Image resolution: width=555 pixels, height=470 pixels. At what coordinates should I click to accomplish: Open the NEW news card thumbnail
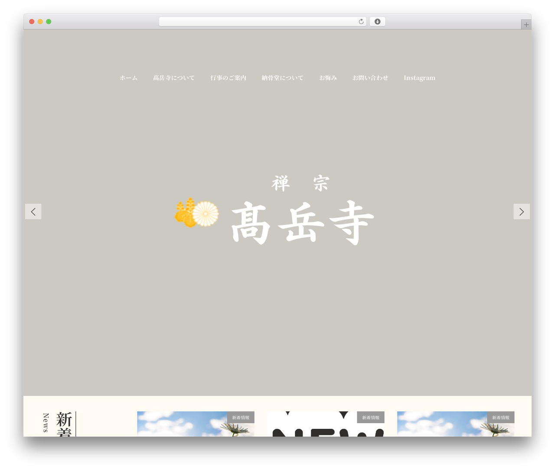pos(326,424)
